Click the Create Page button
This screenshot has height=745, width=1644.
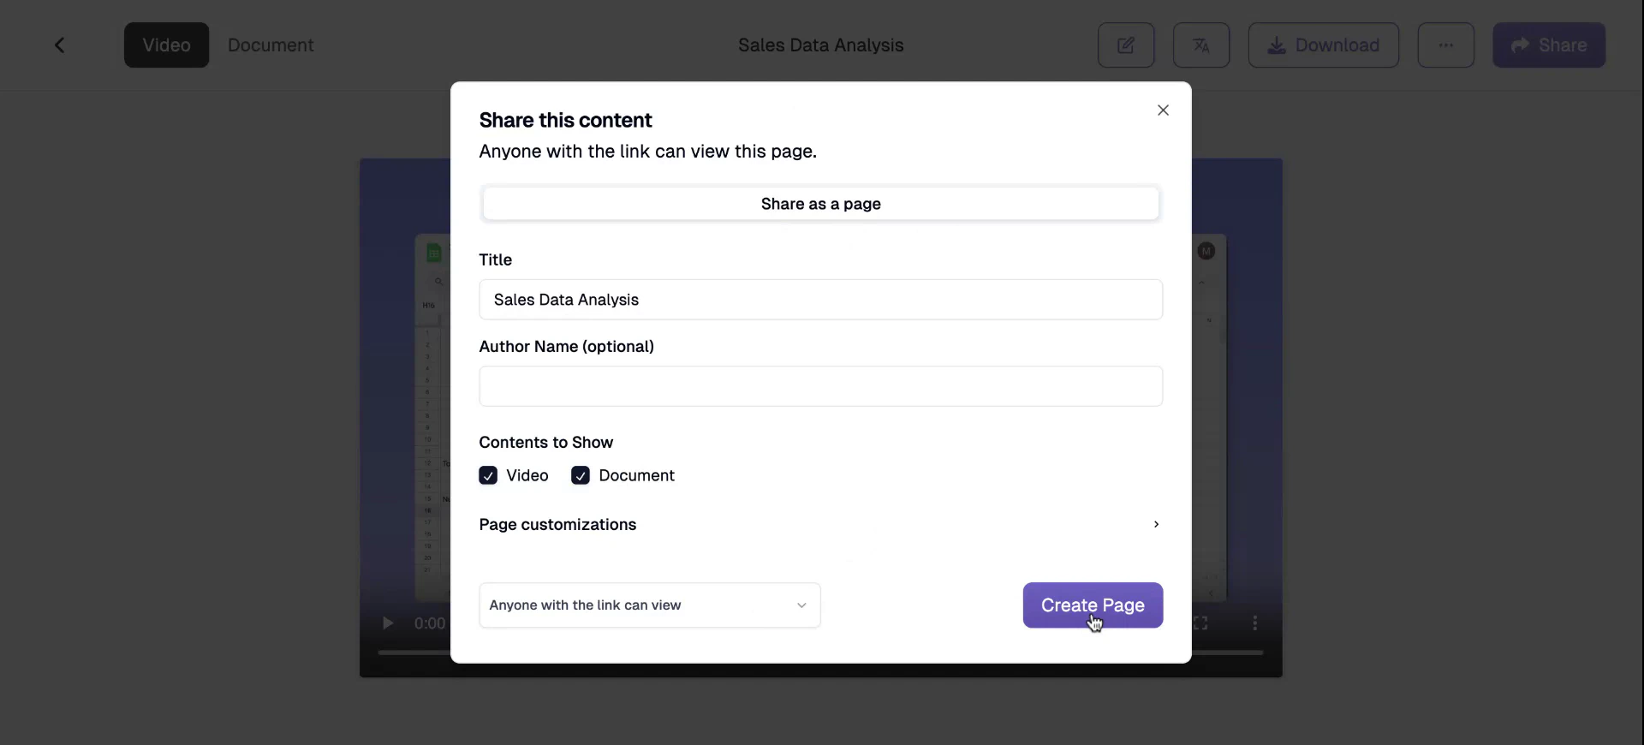click(x=1093, y=605)
